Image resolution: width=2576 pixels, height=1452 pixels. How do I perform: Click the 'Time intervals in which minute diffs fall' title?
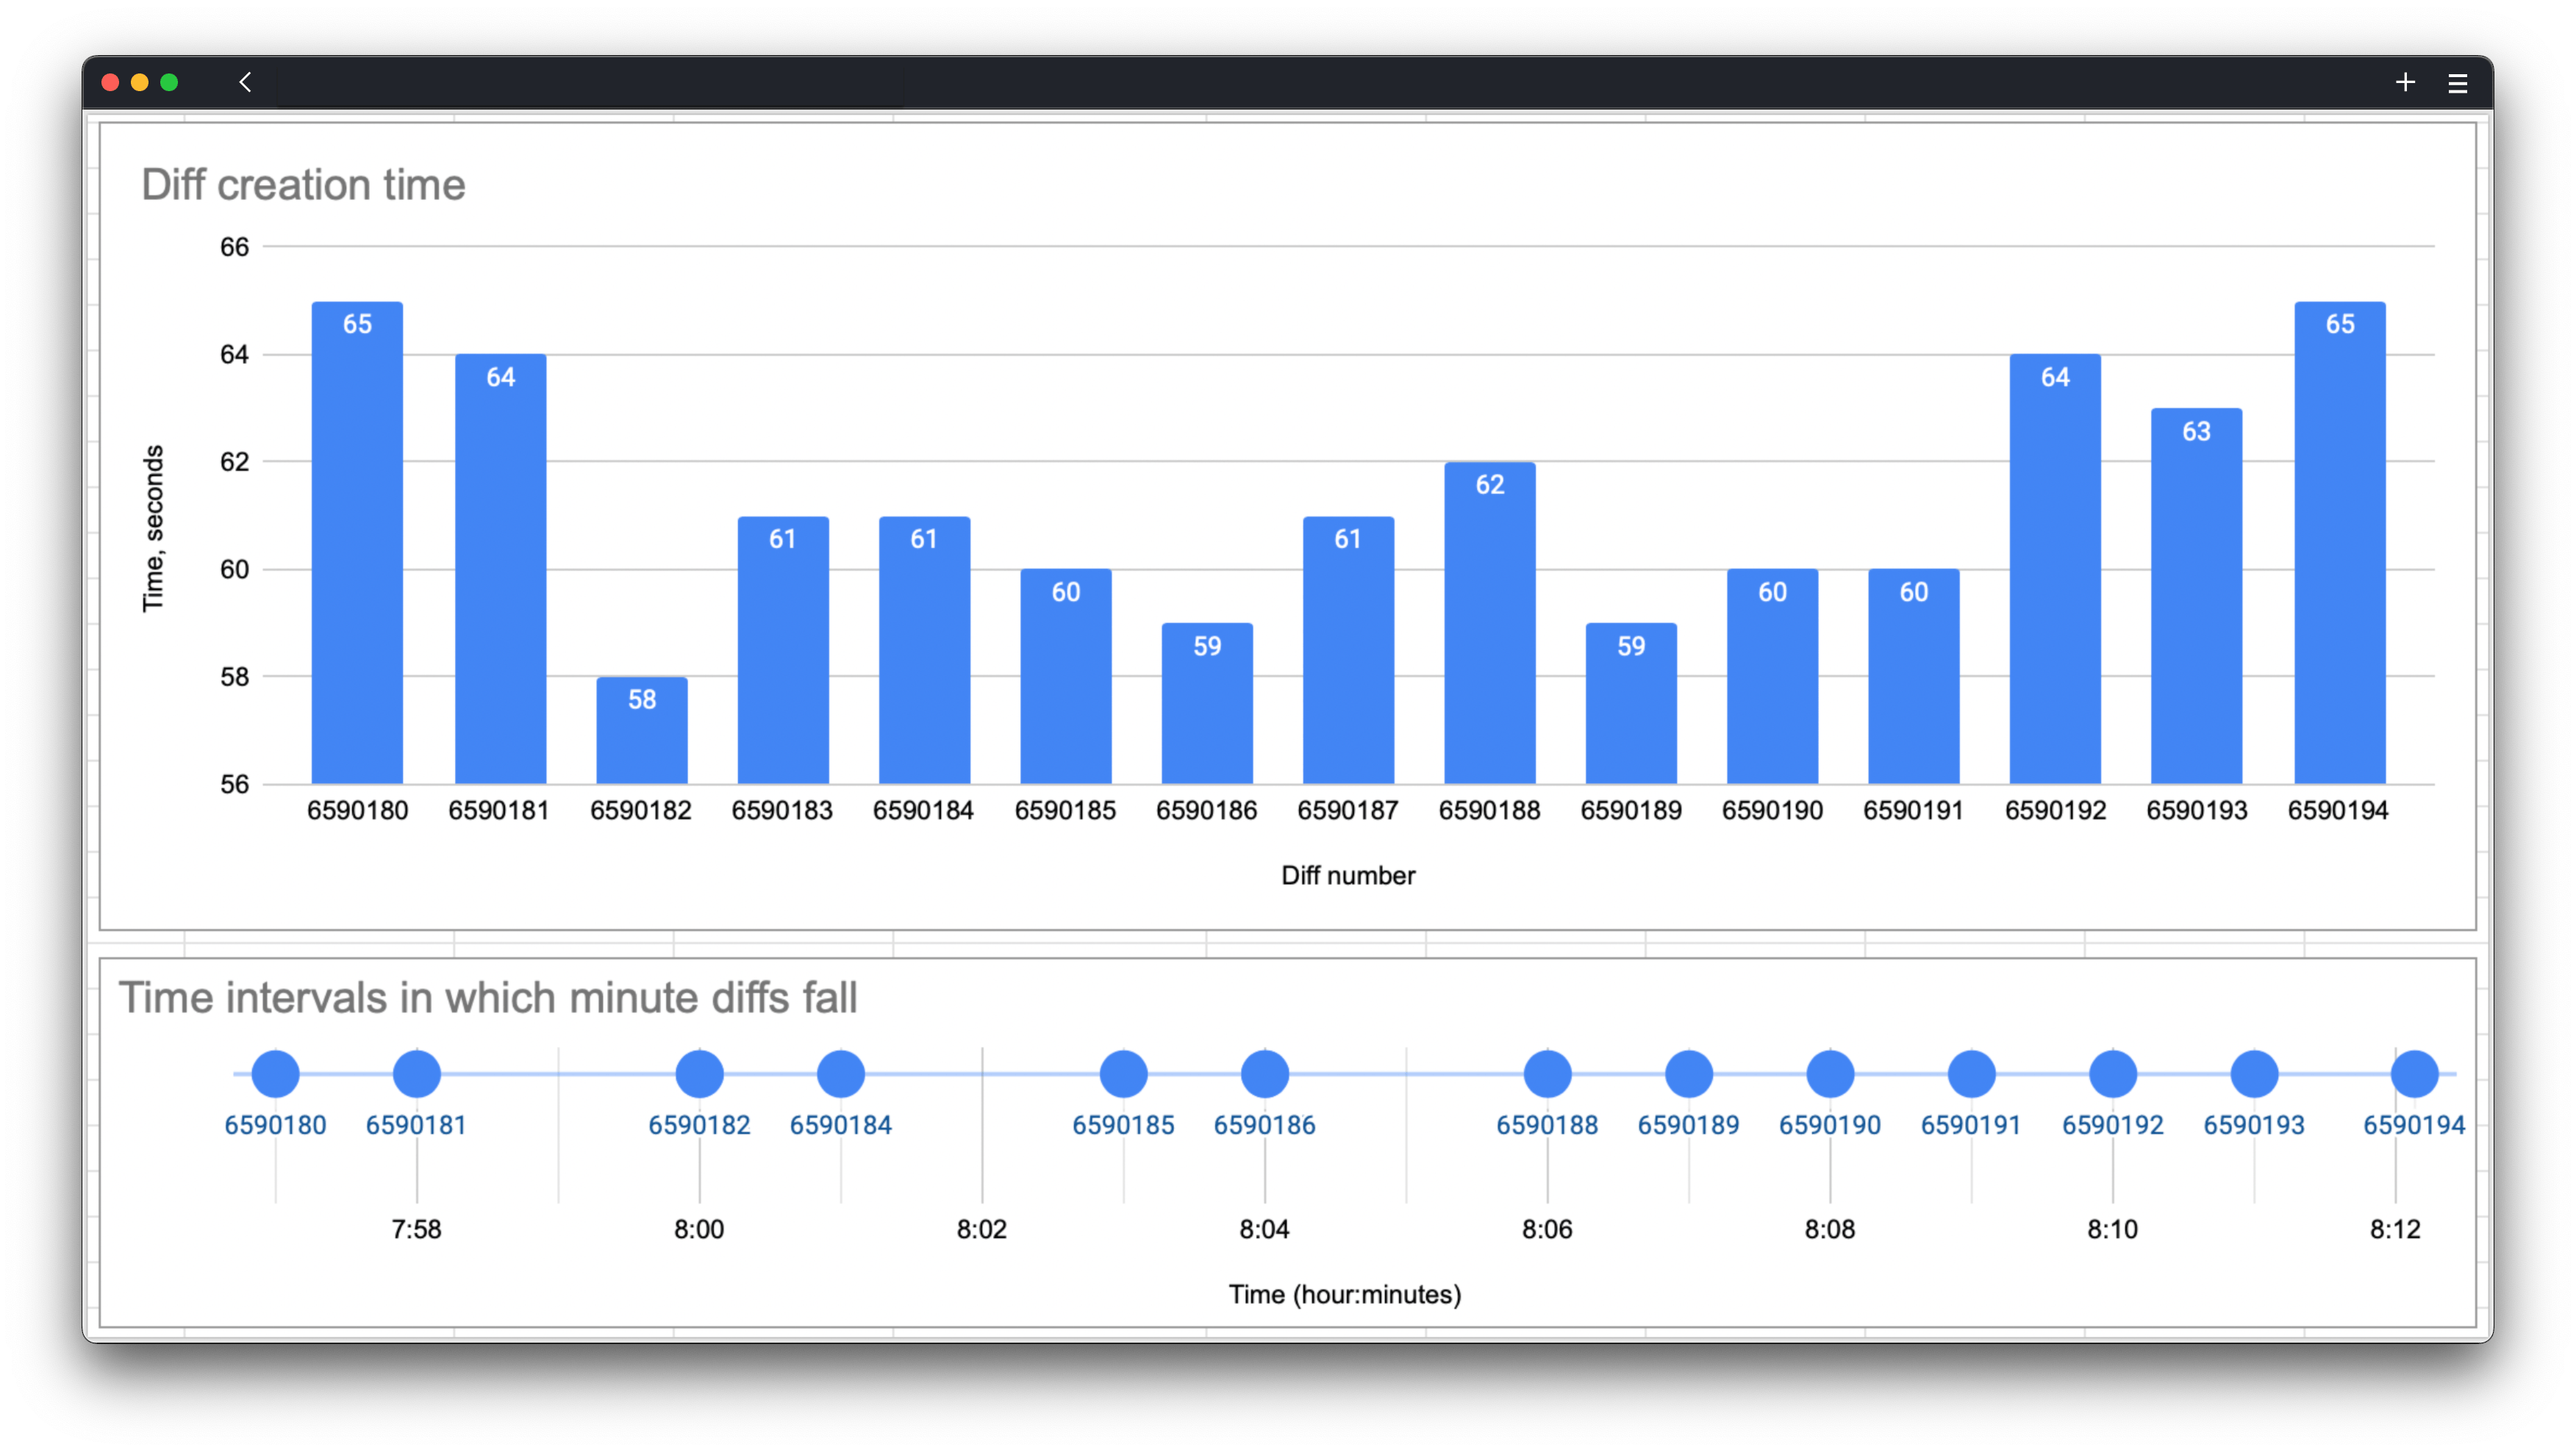click(488, 997)
